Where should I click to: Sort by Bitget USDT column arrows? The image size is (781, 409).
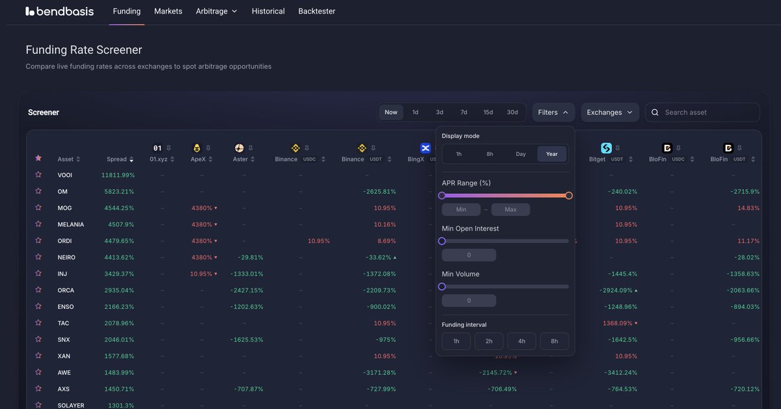coord(630,159)
